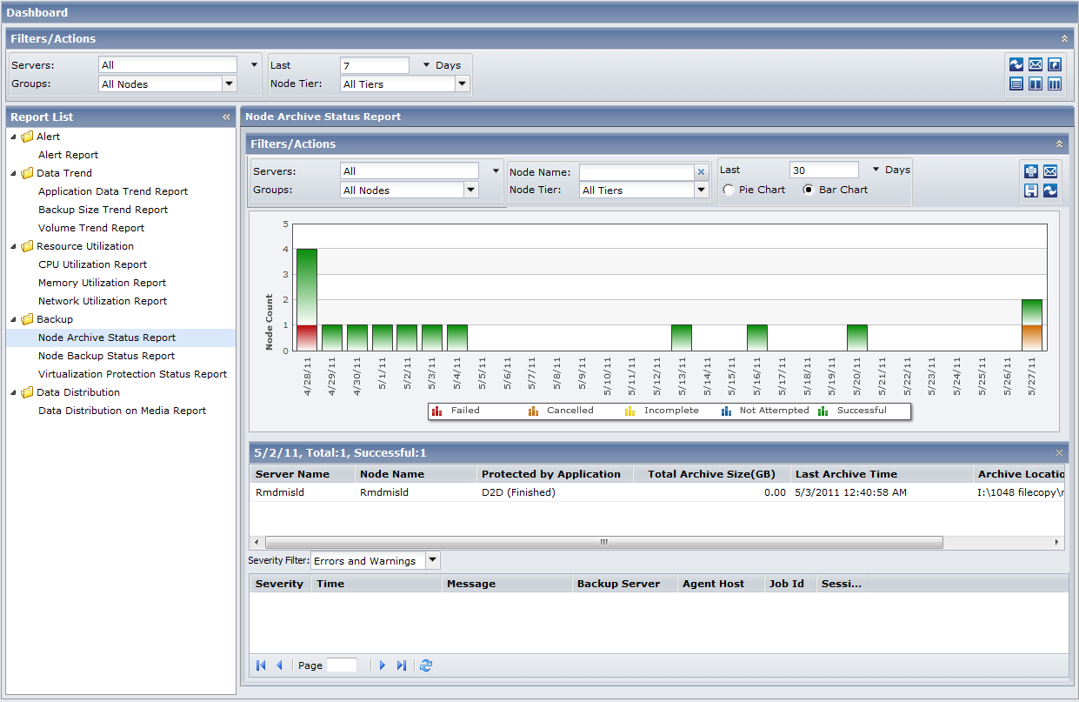This screenshot has height=702, width=1079.
Task: Open the Alert Report
Action: [69, 155]
